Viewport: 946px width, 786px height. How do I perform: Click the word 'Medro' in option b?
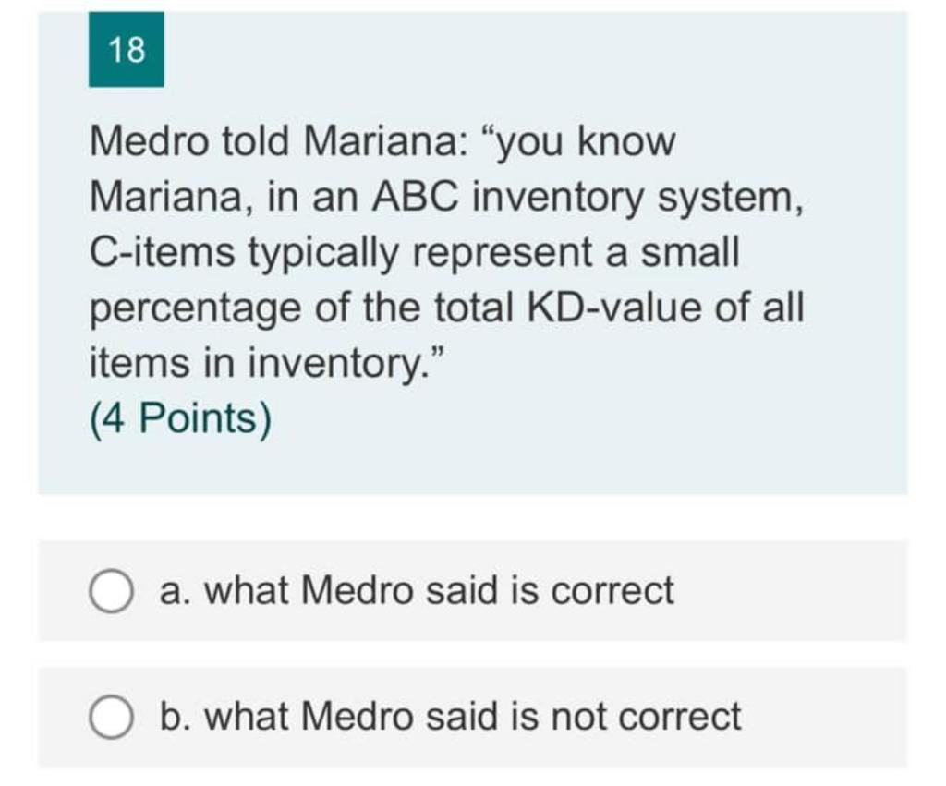pyautogui.click(x=356, y=716)
